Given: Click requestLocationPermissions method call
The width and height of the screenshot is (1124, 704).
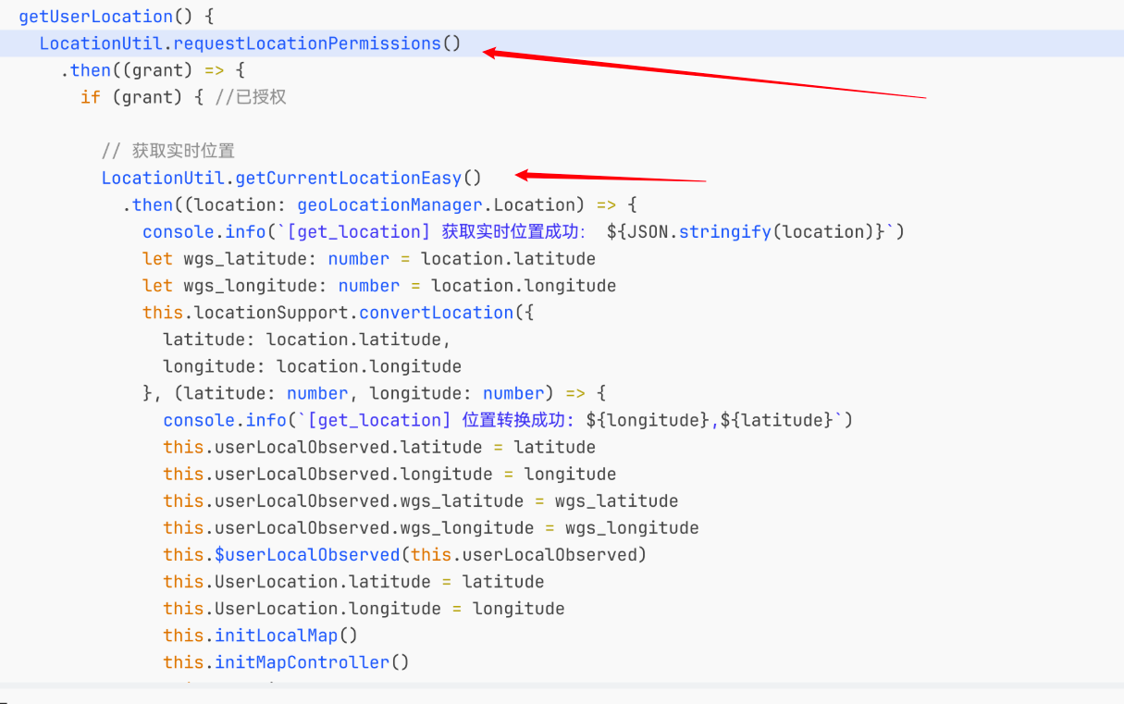Looking at the screenshot, I should pyautogui.click(x=316, y=43).
